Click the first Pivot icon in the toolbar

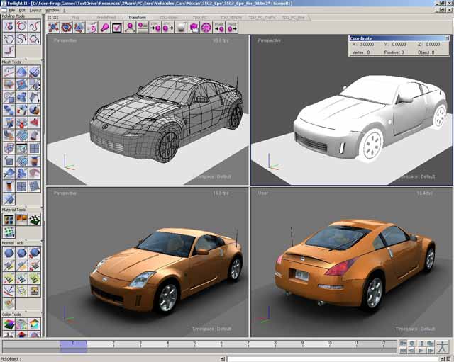[x=218, y=28]
